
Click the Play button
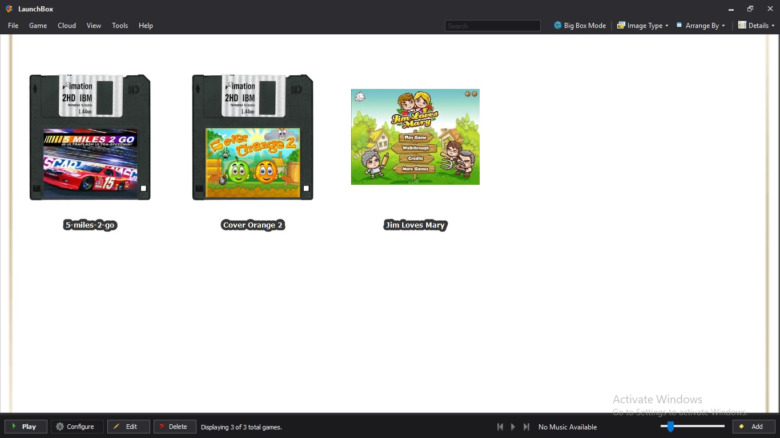point(26,427)
